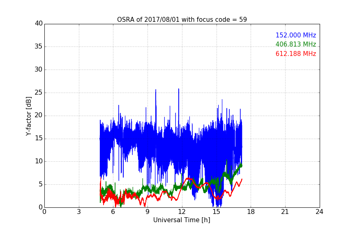Select the blue 152.000 MHz legend label
Viewport: 355px width, 237px height.
(296, 35)
